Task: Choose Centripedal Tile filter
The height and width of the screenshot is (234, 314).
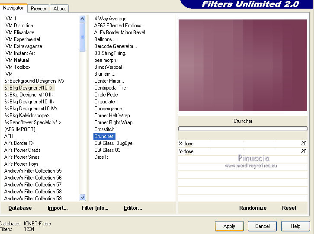Action: [110, 88]
